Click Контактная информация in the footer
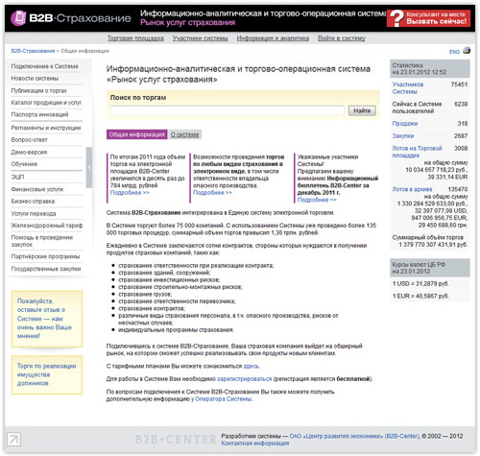This screenshot has height=456, width=480. (x=255, y=444)
